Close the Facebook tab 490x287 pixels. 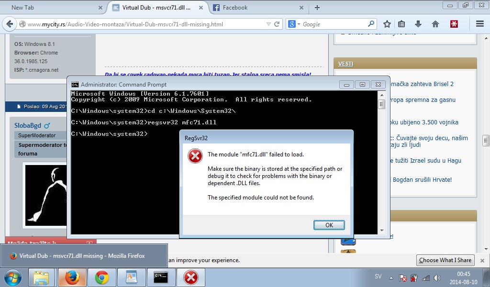tap(301, 8)
